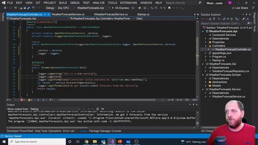Open Developer PowerShell panel tab

pos(20,131)
